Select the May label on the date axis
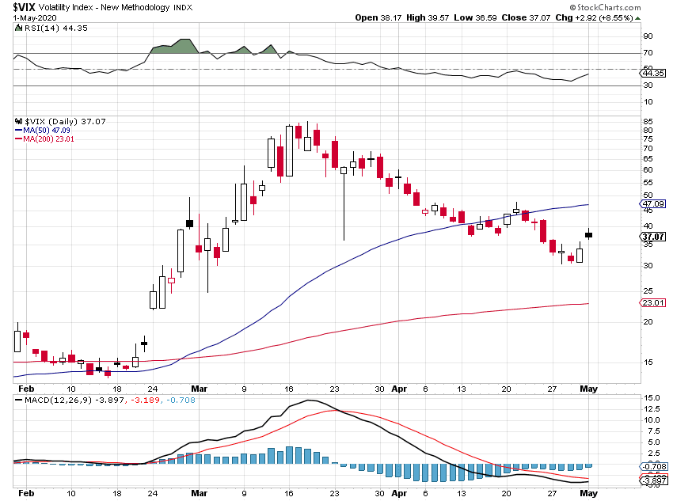This screenshot has width=673, height=501. tap(589, 389)
